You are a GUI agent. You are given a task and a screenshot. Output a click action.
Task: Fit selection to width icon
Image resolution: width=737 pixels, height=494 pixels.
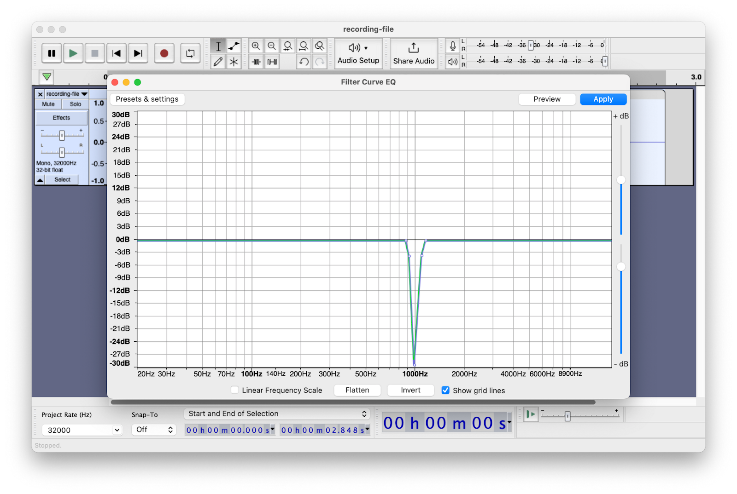[x=288, y=46]
